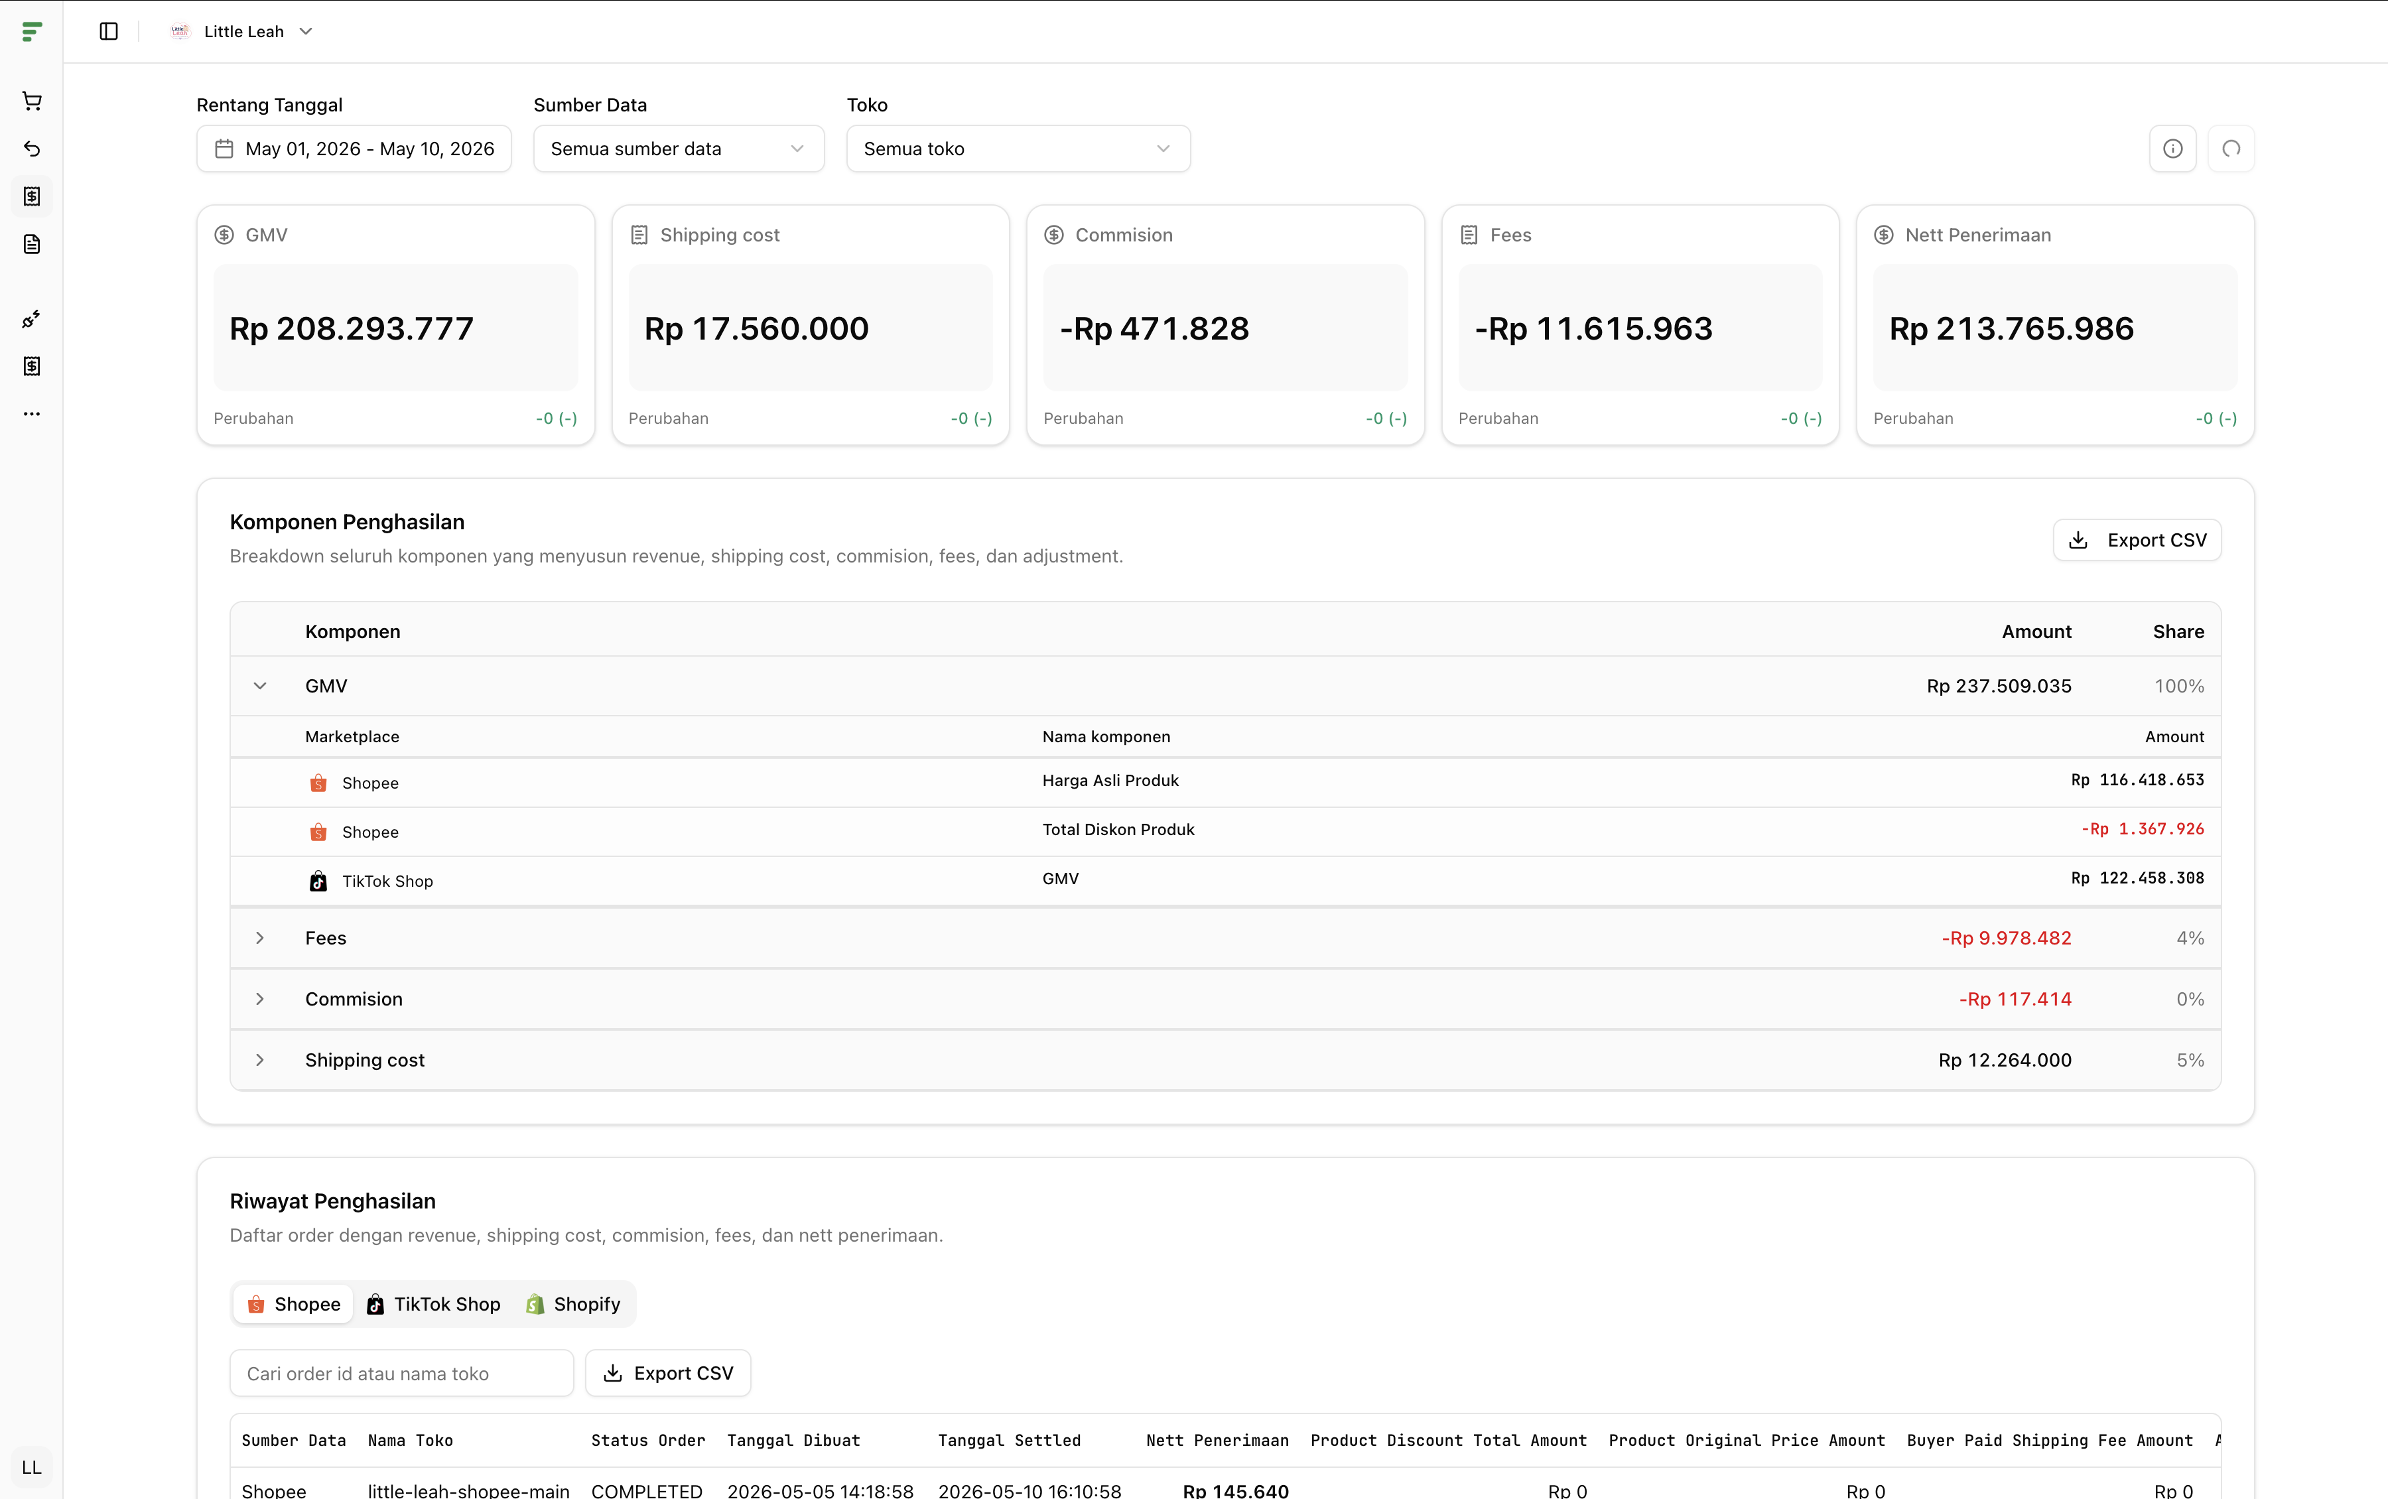The image size is (2388, 1499).
Task: Click the receipt icon on Shipping cost card
Action: click(x=639, y=235)
